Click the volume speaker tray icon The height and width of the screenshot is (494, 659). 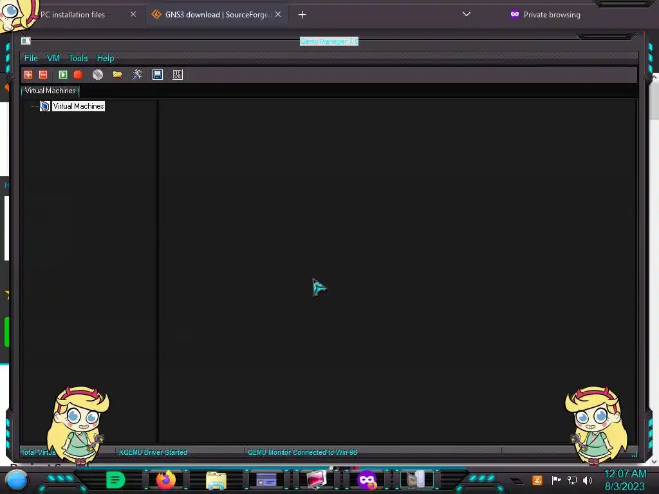[588, 480]
